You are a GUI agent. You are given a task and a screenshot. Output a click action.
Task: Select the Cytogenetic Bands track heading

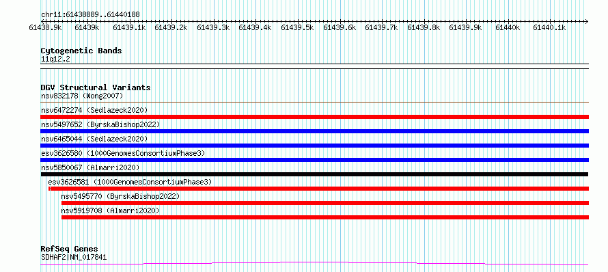81,51
